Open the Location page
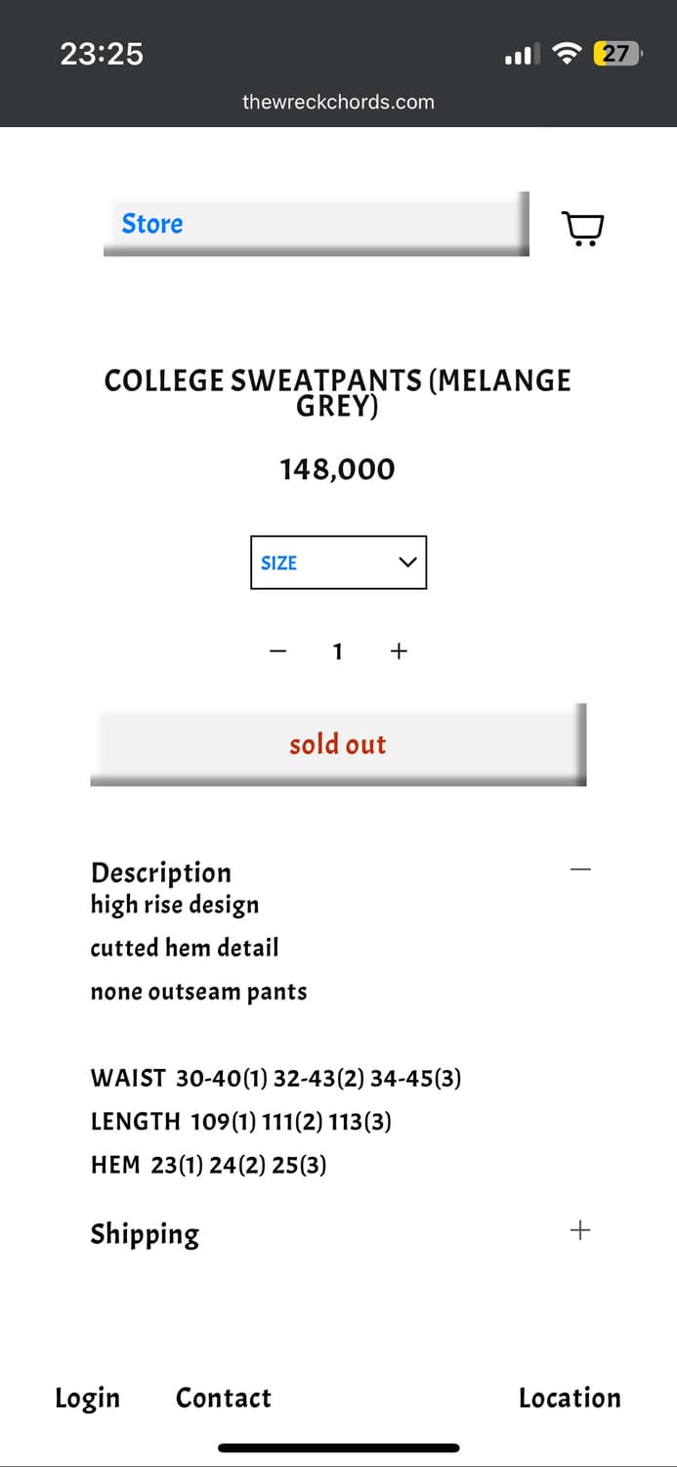The image size is (677, 1467). (570, 1398)
